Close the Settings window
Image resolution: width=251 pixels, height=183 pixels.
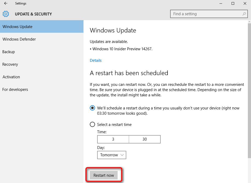[245, 3]
